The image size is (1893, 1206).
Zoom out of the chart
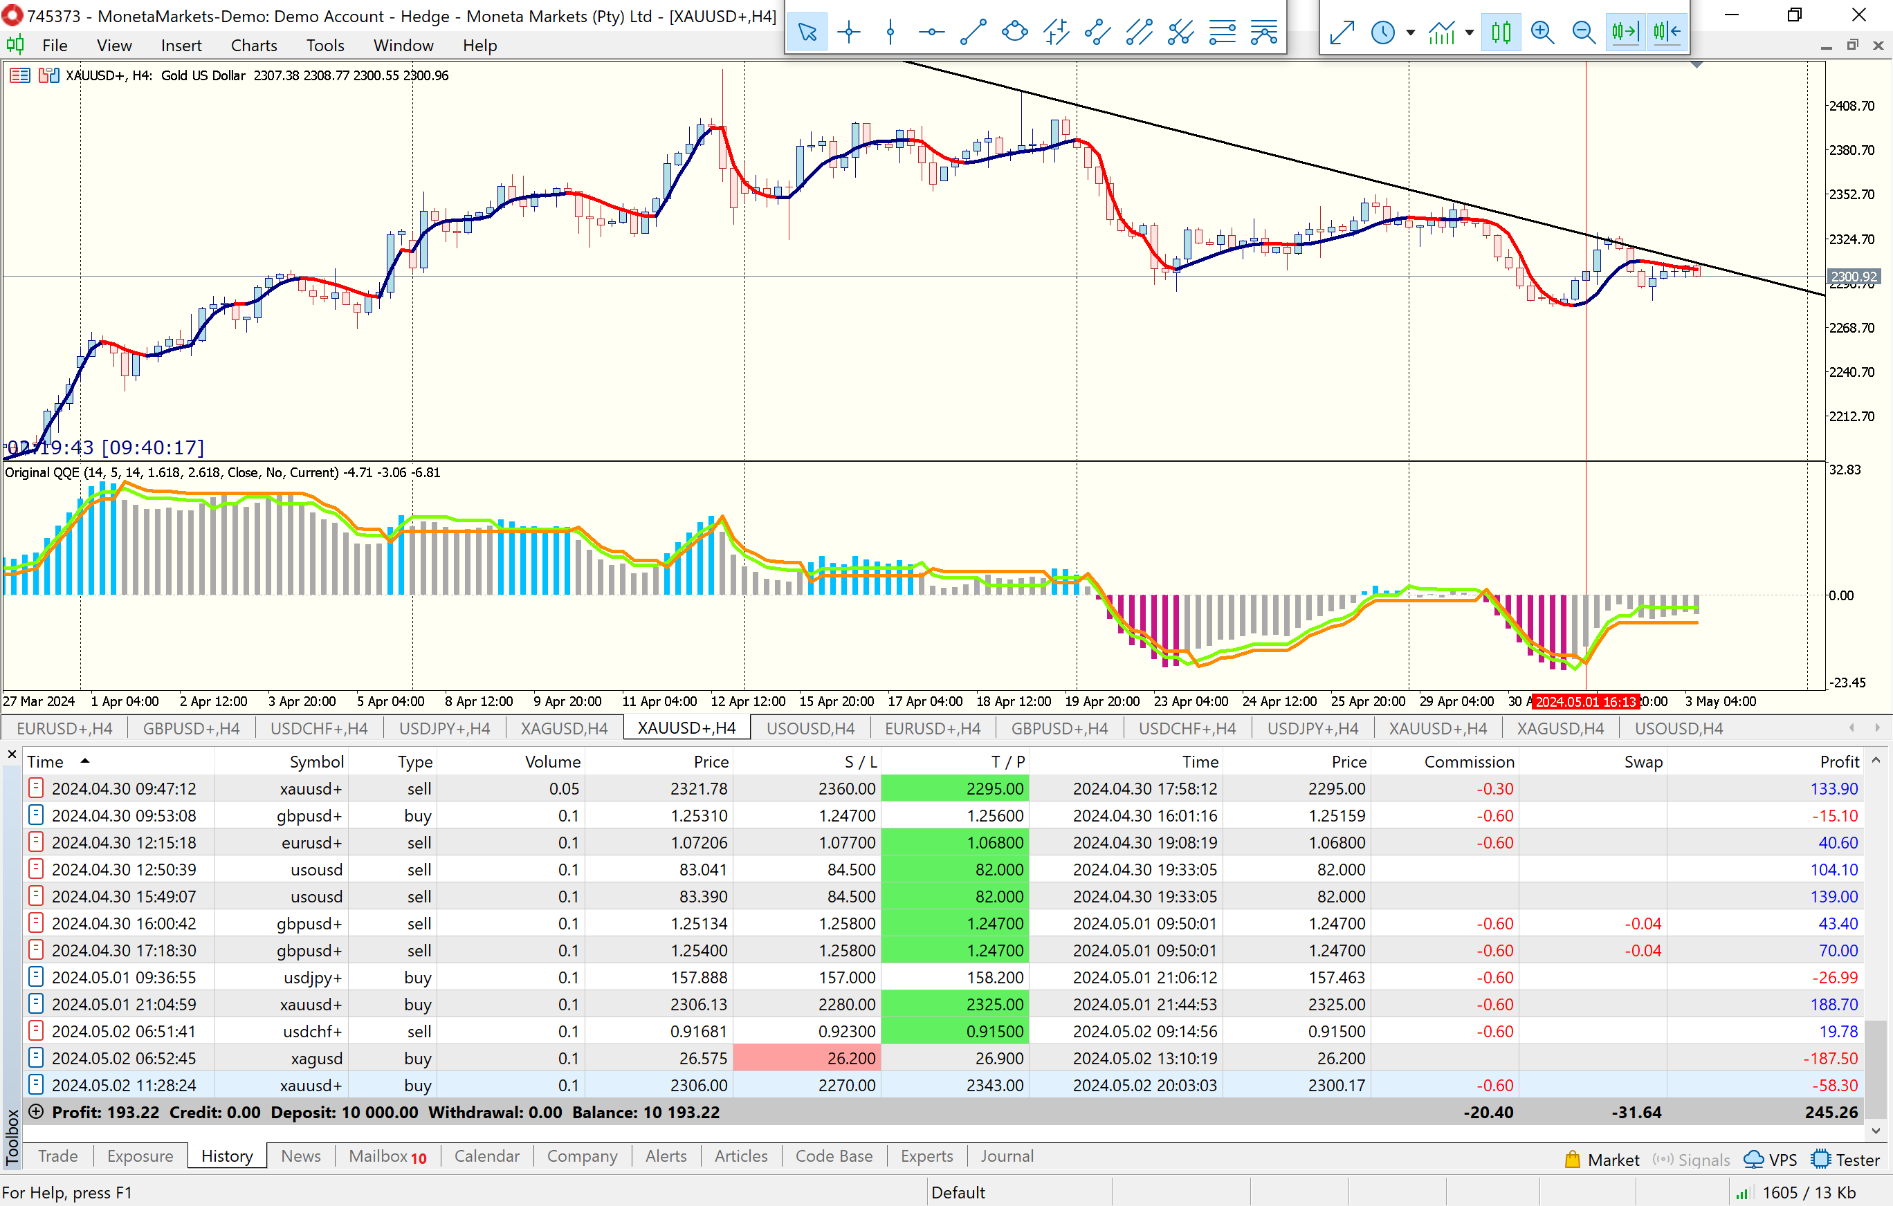click(x=1583, y=33)
